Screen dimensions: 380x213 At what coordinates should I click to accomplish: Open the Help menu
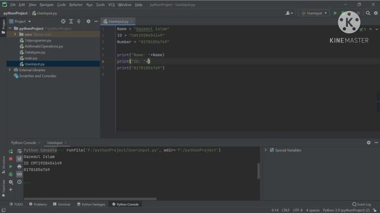point(138,5)
